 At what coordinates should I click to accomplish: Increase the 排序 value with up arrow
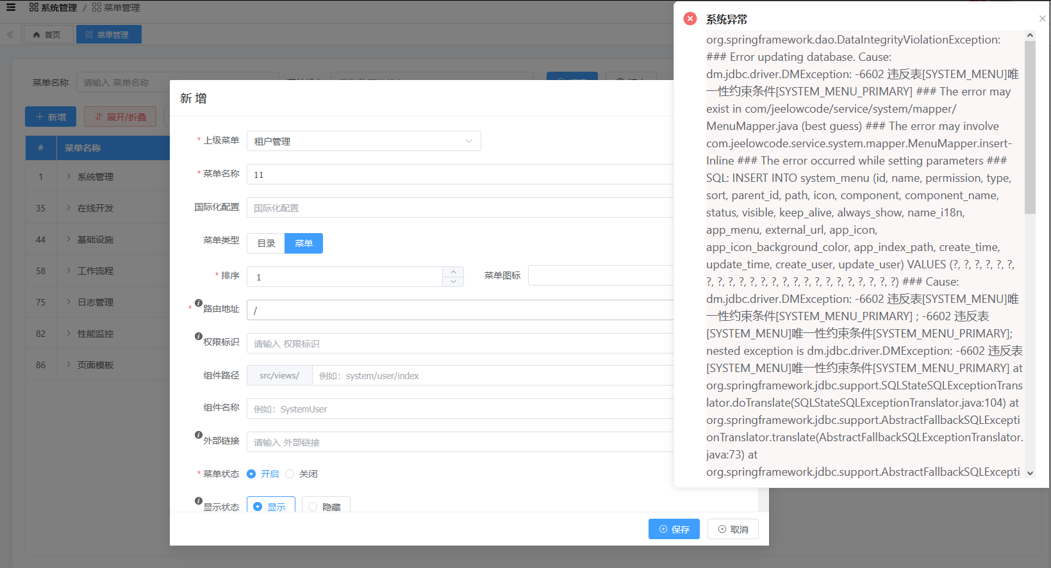tap(453, 272)
